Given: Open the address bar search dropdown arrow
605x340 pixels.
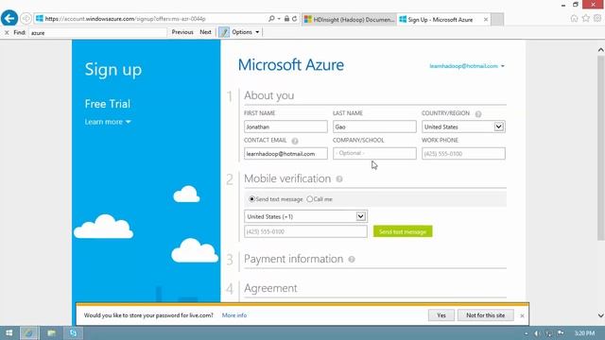Looking at the screenshot, I should (279, 19).
